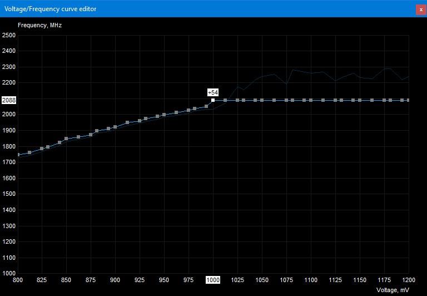This screenshot has width=427, height=296.
Task: Click the 1125 voltage axis label
Action: point(335,280)
